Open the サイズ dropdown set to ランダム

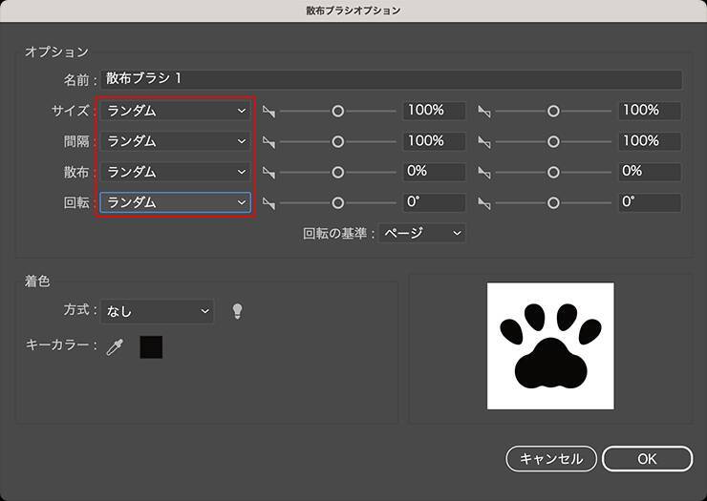(176, 111)
